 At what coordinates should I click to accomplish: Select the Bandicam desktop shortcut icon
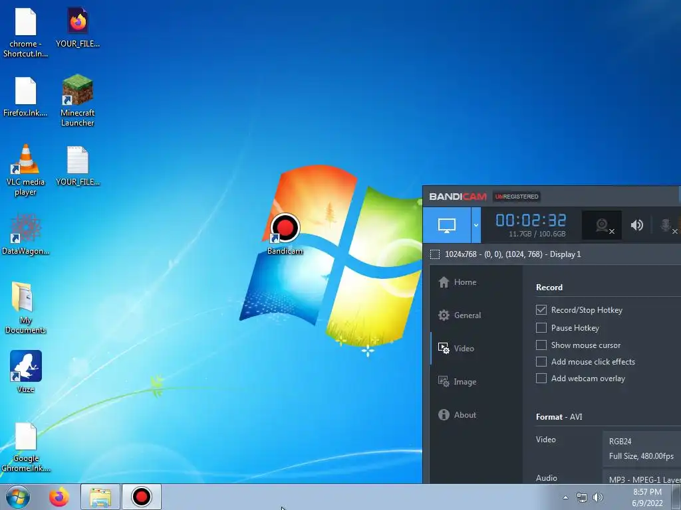pyautogui.click(x=285, y=234)
